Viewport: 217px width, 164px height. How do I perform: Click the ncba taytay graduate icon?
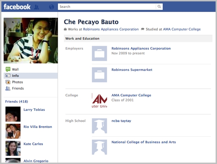99,126
